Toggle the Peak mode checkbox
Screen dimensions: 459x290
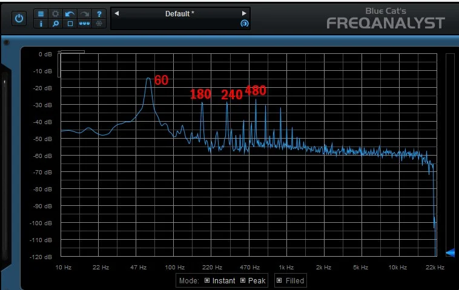(243, 280)
